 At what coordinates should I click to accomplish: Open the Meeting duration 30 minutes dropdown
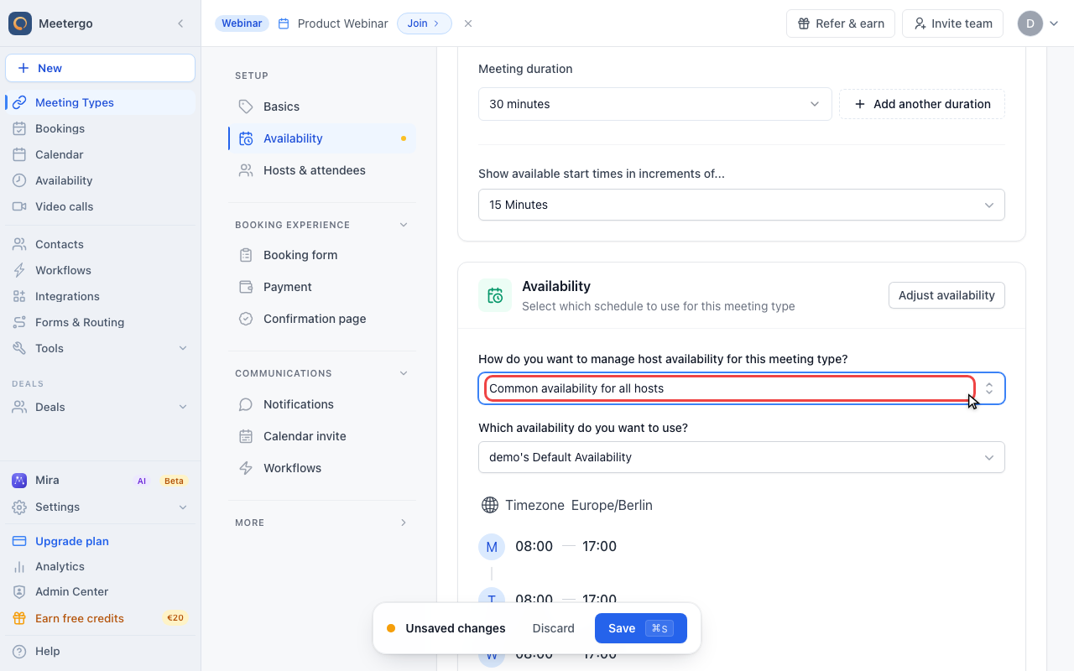(x=655, y=104)
